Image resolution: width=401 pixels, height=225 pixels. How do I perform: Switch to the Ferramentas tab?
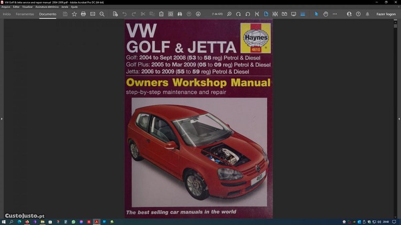[25, 14]
